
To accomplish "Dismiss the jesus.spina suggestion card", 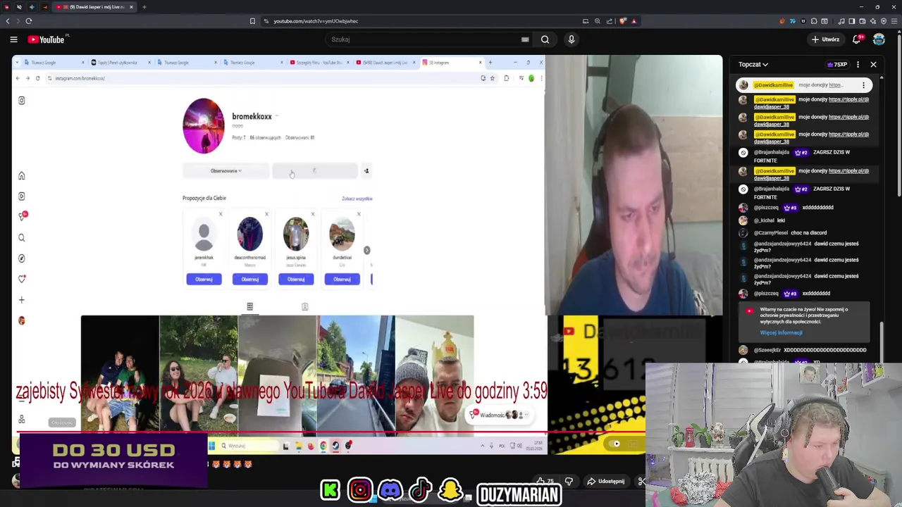I will (x=313, y=214).
